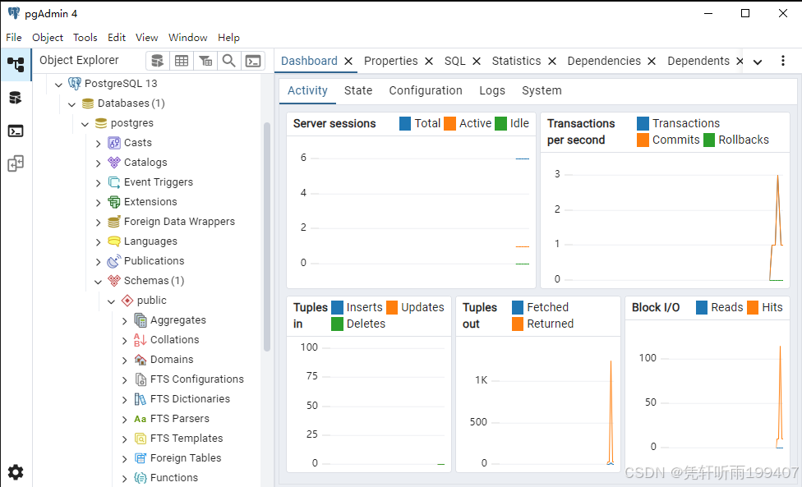Image resolution: width=802 pixels, height=487 pixels.
Task: Click the Collations node icon
Action: point(141,340)
